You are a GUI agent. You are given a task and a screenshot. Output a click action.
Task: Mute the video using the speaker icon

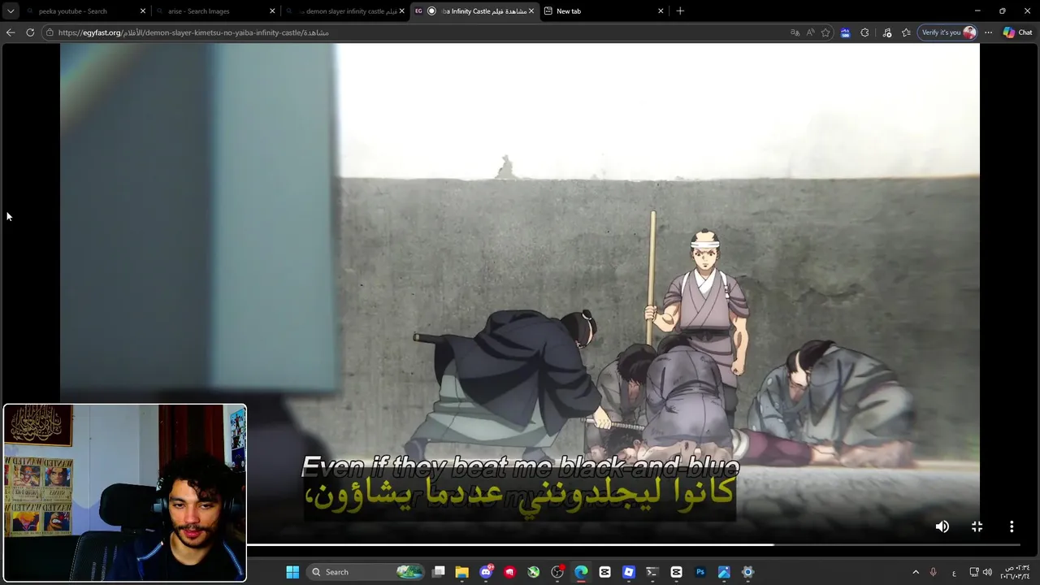[x=942, y=526]
